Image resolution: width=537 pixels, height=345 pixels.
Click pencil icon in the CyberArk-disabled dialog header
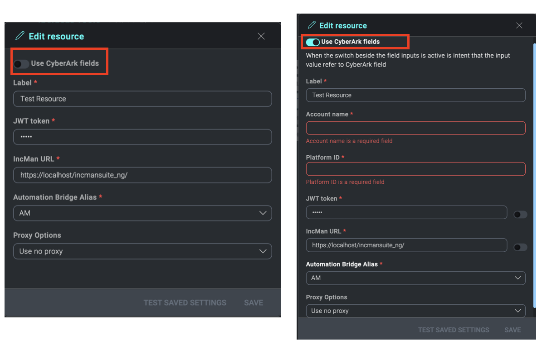point(20,36)
